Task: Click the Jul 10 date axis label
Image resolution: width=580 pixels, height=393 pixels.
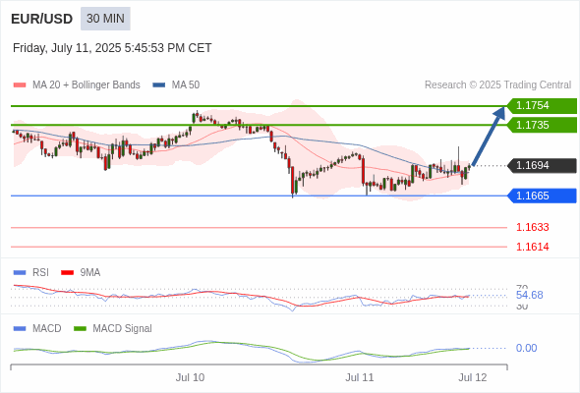Action: pos(190,377)
